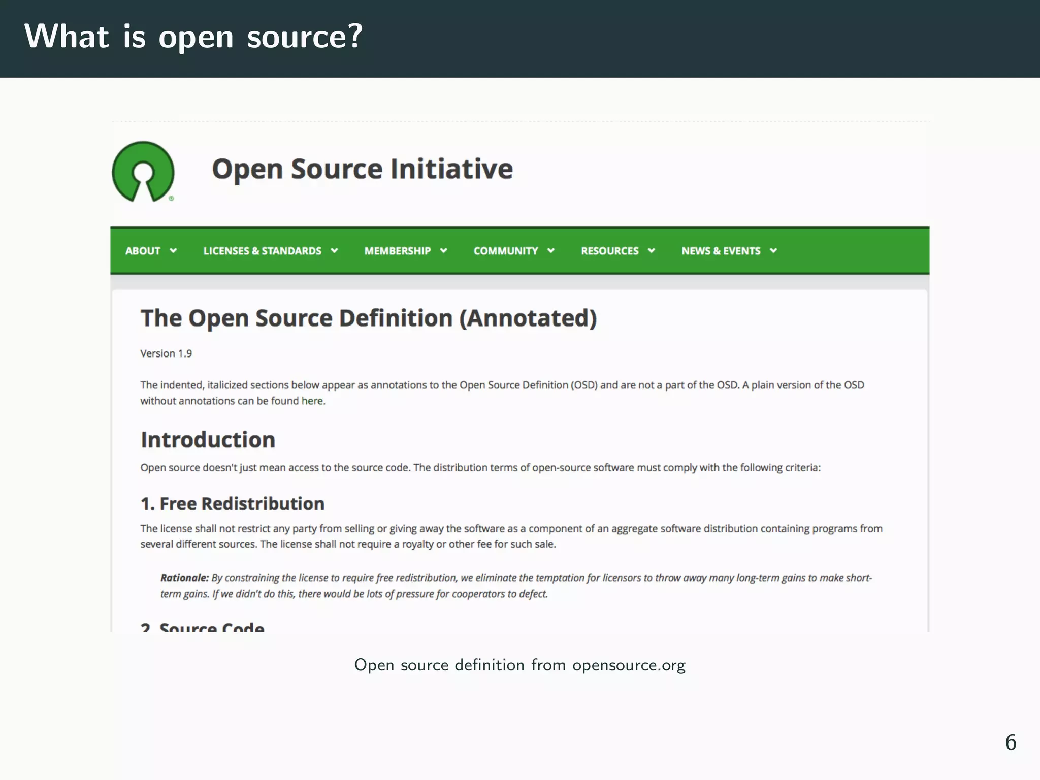Image resolution: width=1040 pixels, height=780 pixels.
Task: Expand the Community dropdown chevron
Action: pos(551,250)
